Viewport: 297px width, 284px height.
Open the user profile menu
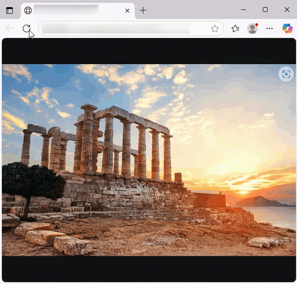[252, 28]
